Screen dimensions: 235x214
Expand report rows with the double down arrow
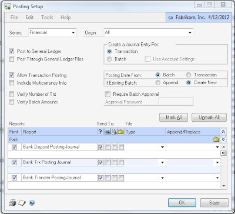223,139
